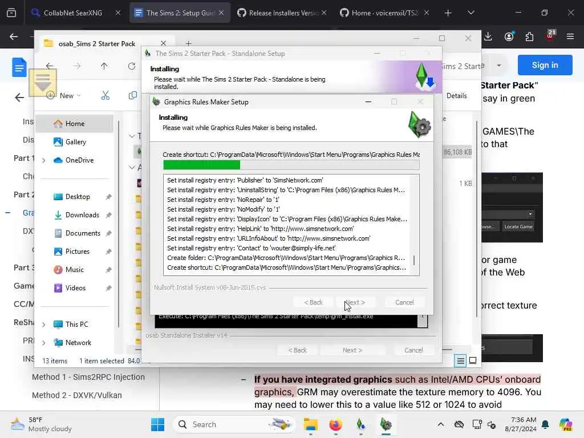Select Gallery in Explorer navigation pane

[75, 142]
